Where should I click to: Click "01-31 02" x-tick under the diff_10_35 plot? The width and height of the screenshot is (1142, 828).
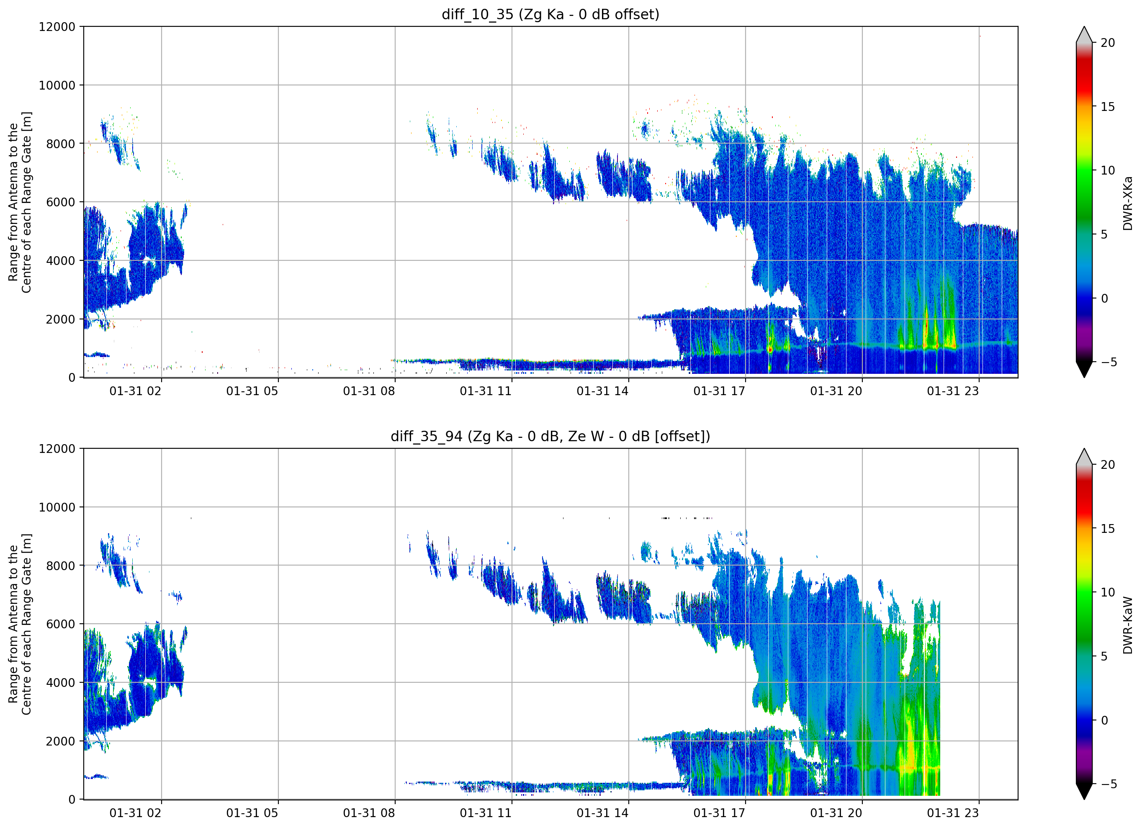pyautogui.click(x=136, y=391)
